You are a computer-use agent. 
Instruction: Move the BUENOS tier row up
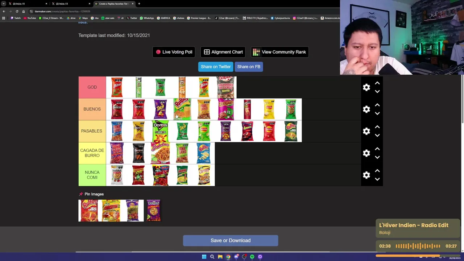click(x=377, y=105)
